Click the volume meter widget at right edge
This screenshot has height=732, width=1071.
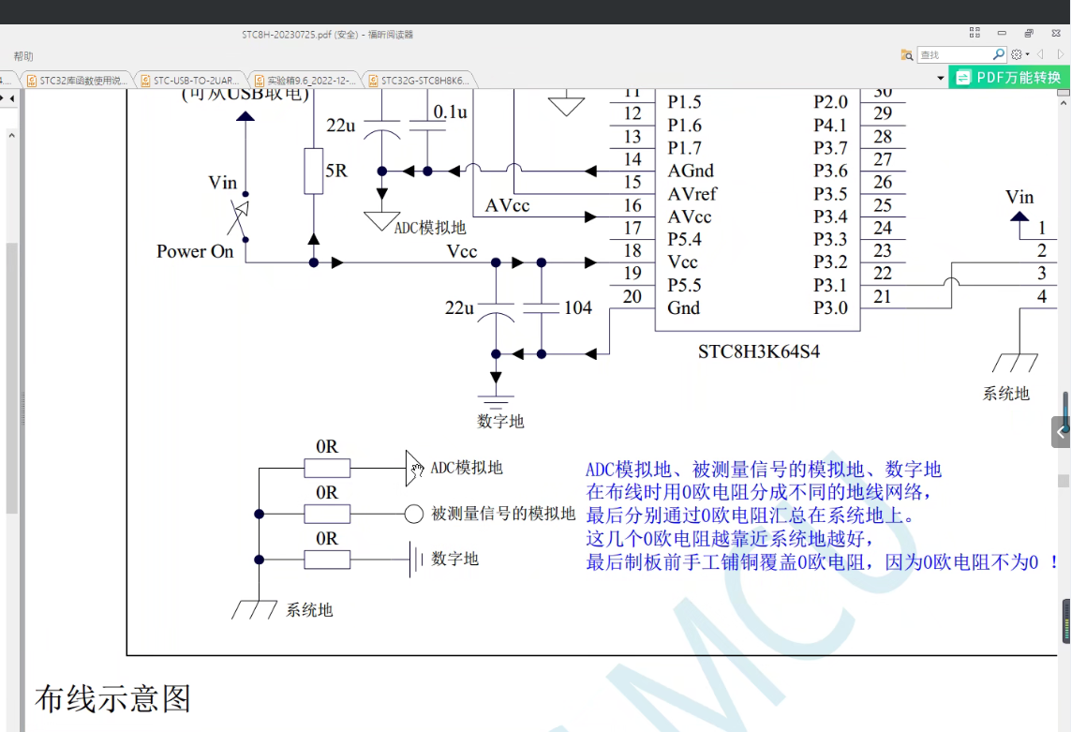tap(1066, 620)
